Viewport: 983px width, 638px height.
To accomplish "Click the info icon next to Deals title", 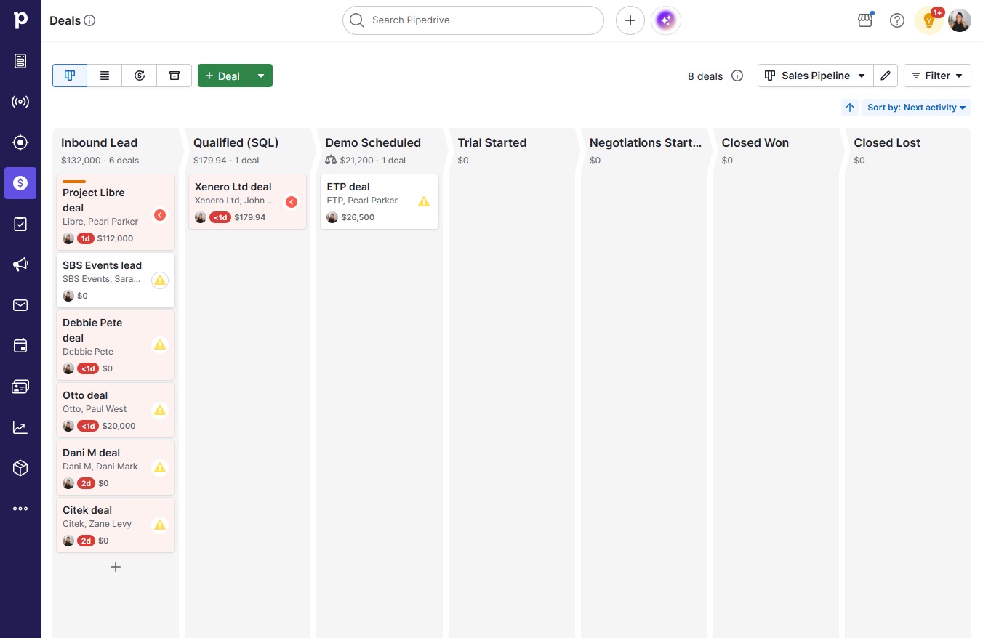I will point(90,20).
